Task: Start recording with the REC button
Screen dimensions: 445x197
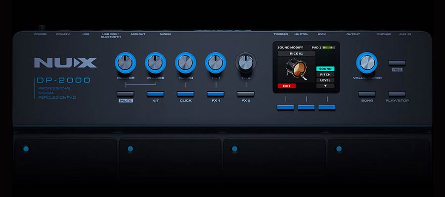Action: pos(397,63)
